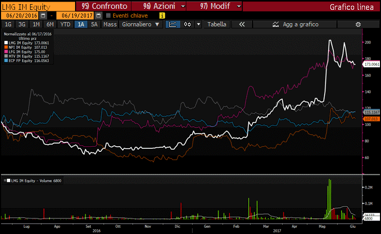Click the white volume legend swatch

[x=8, y=180]
